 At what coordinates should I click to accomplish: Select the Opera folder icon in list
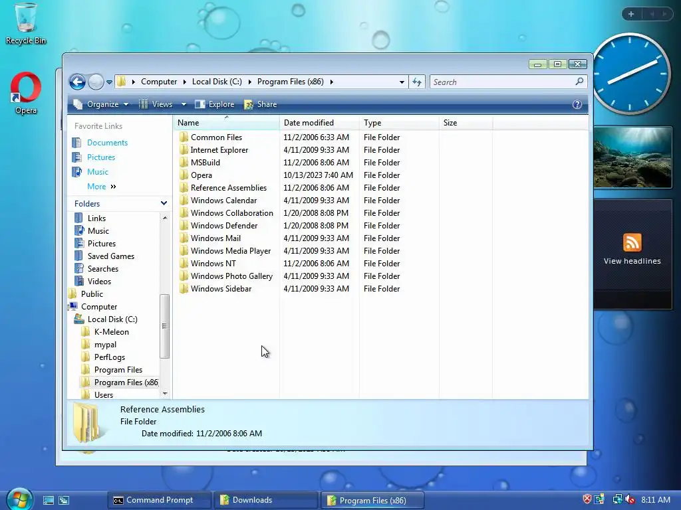(x=184, y=175)
